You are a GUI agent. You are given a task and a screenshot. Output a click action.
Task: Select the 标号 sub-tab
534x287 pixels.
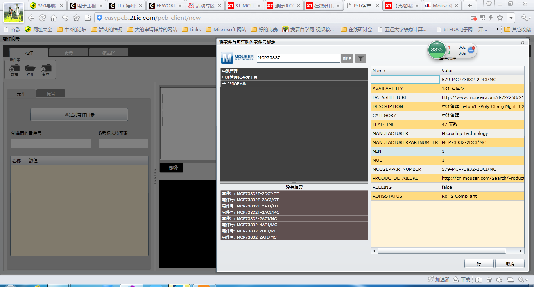51,94
